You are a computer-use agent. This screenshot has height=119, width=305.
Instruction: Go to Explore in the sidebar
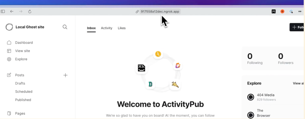click(x=21, y=59)
